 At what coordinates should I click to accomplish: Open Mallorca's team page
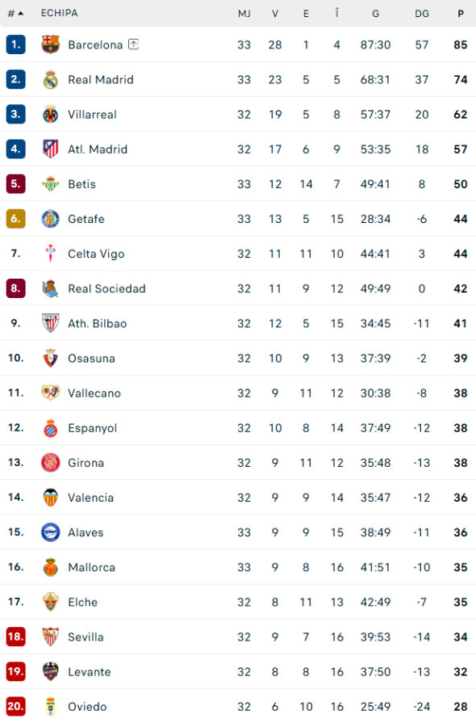click(x=90, y=567)
